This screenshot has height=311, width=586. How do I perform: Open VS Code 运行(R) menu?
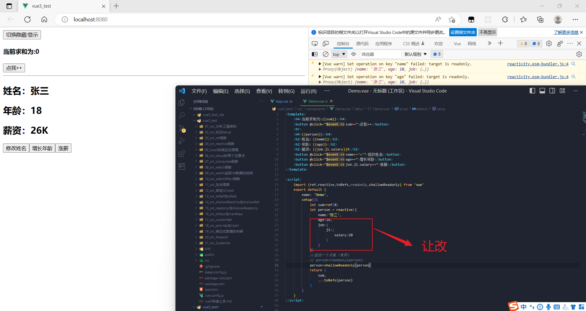(309, 91)
